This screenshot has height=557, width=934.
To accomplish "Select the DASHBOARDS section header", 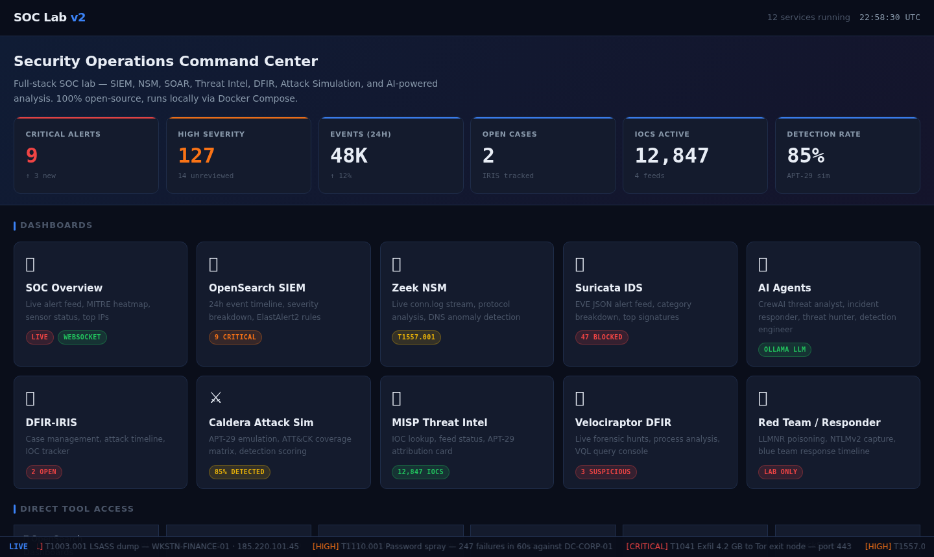I will point(56,225).
